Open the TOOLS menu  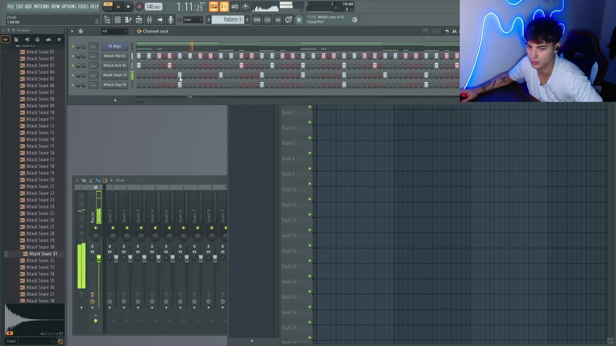click(83, 7)
